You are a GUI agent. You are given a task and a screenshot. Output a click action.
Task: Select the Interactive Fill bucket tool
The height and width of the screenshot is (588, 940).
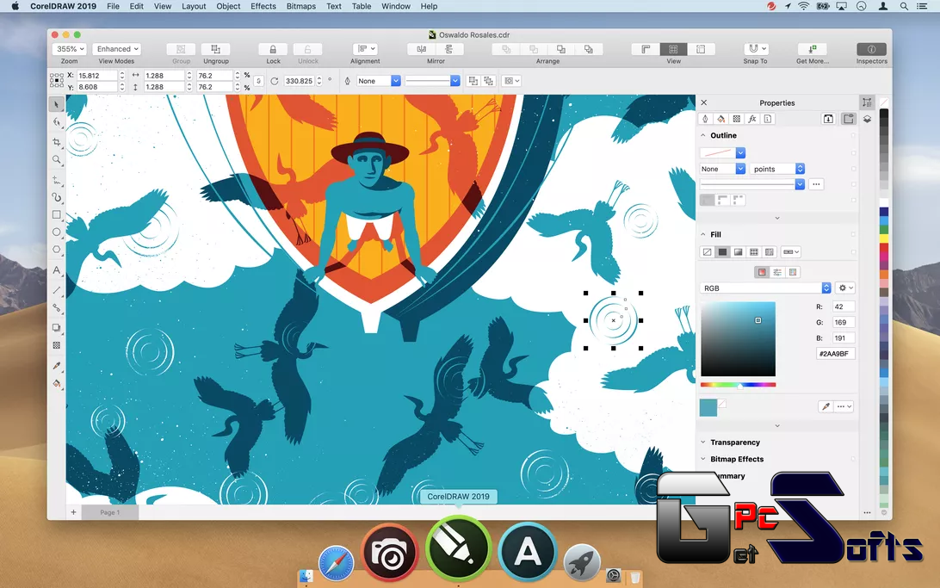point(56,384)
